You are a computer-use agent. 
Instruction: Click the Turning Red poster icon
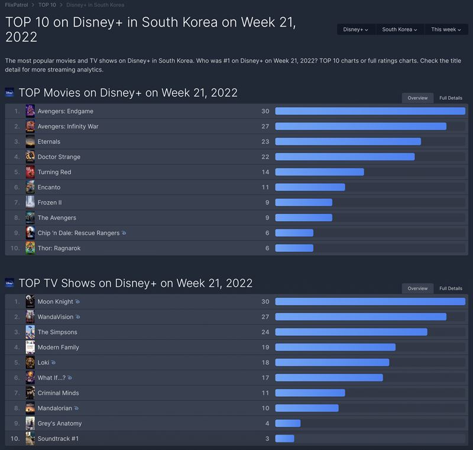click(x=30, y=172)
